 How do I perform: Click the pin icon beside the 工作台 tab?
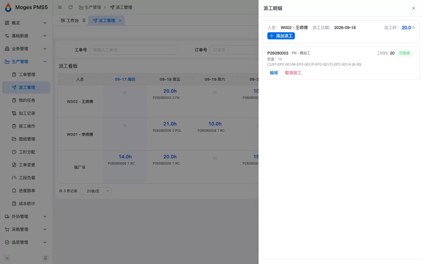click(84, 21)
